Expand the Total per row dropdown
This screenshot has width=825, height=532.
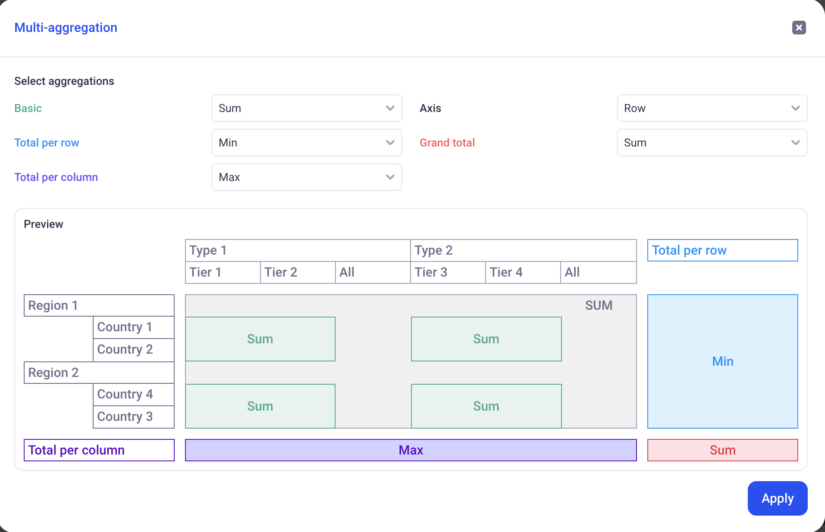coord(307,143)
